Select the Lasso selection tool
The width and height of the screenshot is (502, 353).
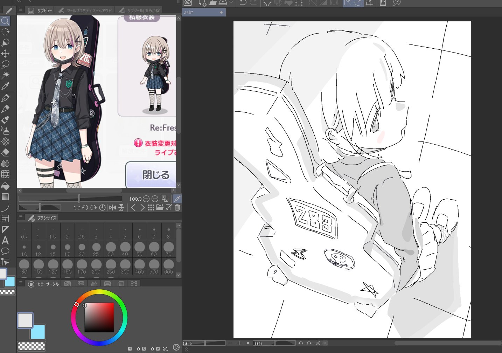(5, 64)
